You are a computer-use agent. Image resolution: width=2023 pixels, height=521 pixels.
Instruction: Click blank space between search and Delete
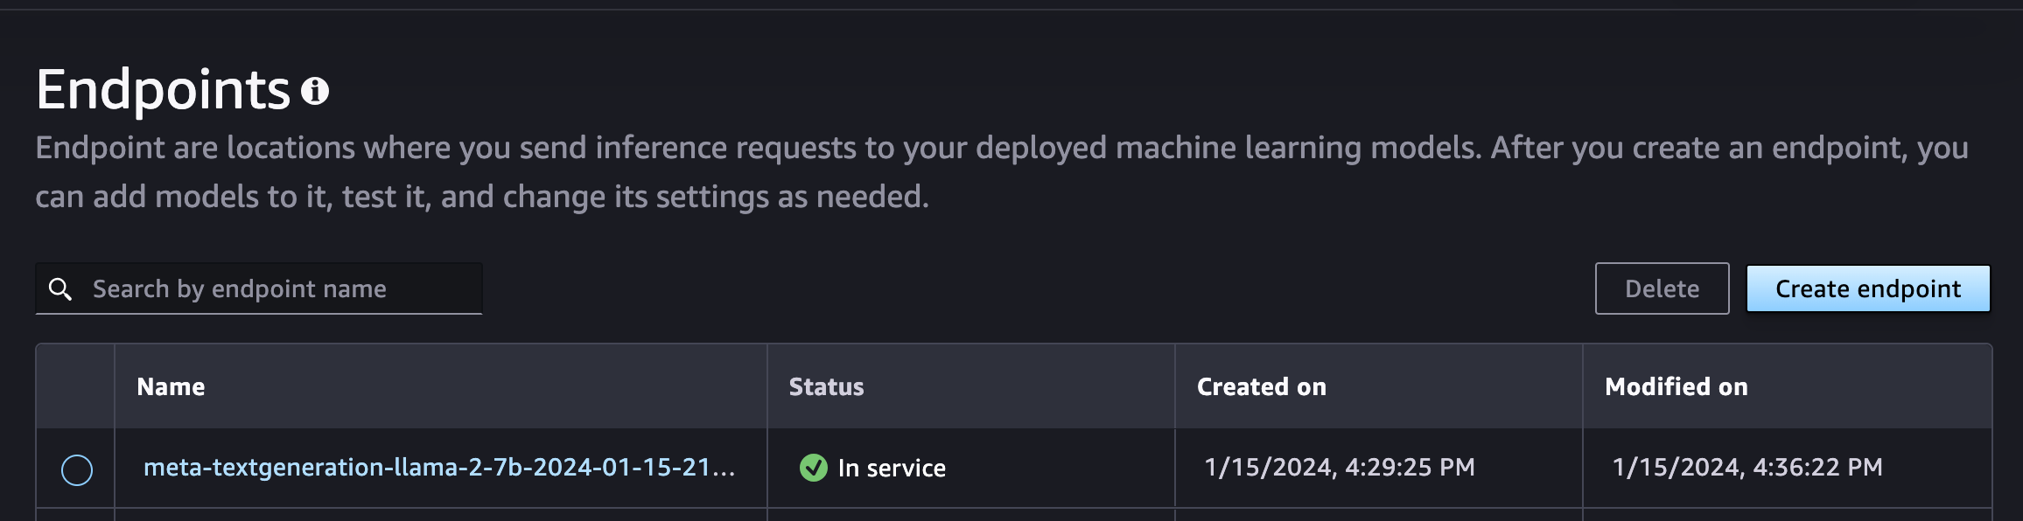[1032, 288]
